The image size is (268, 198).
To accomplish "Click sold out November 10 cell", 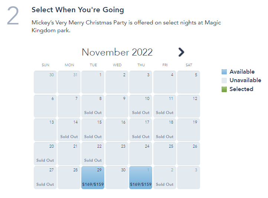I will click(141, 106).
